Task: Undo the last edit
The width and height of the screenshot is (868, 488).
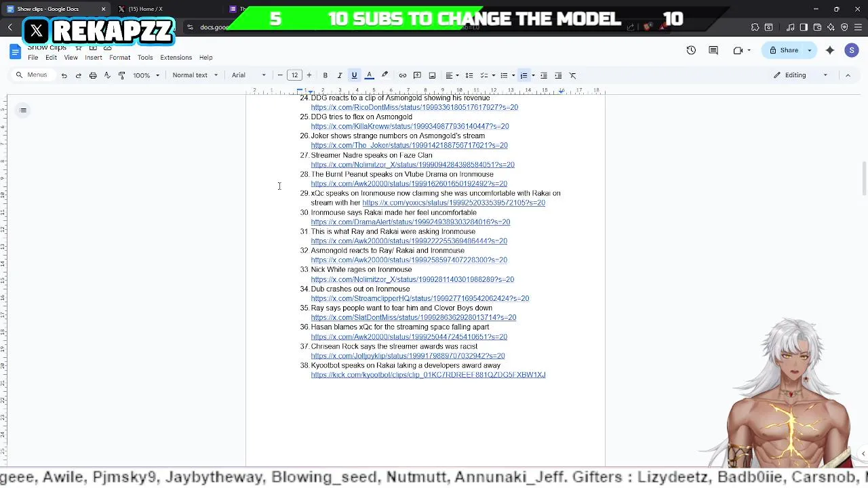Action: [x=64, y=75]
